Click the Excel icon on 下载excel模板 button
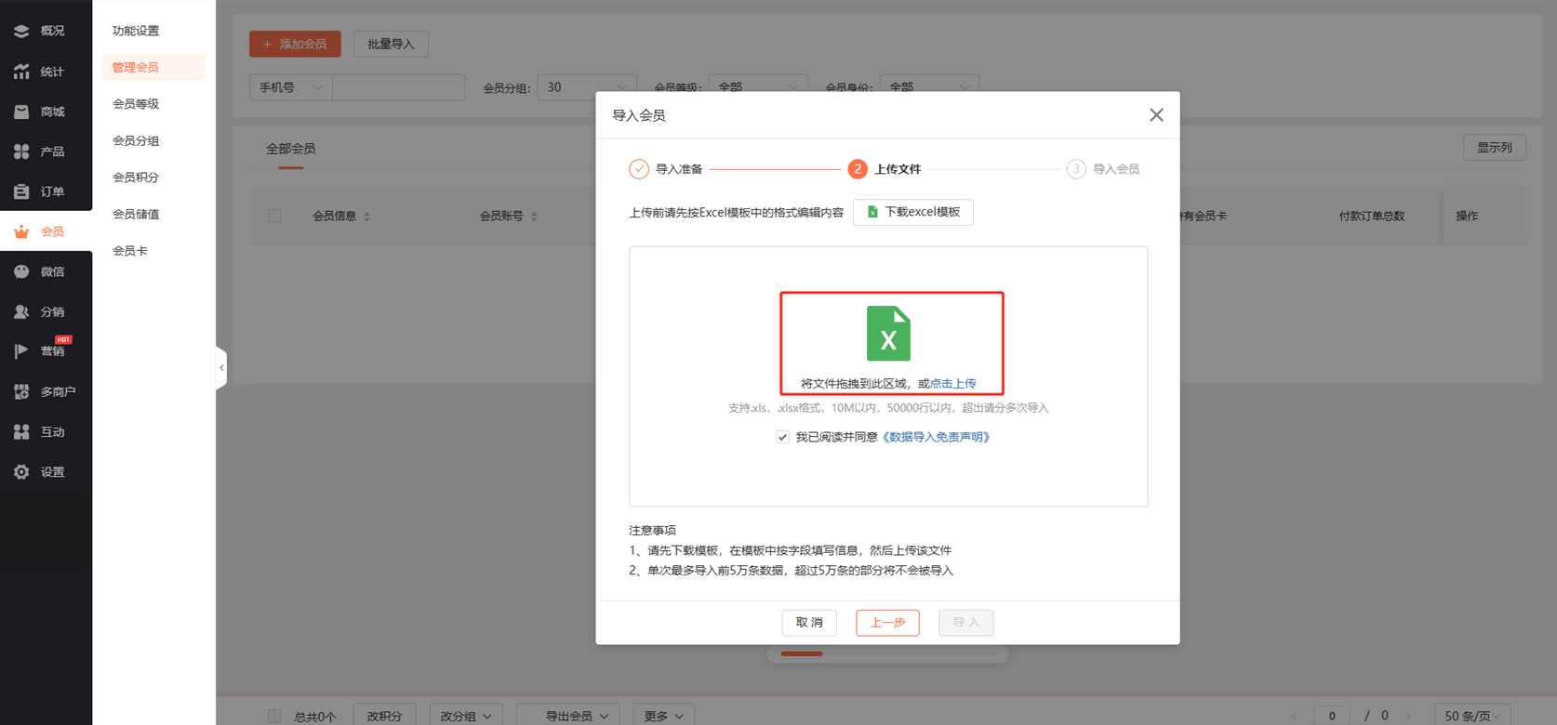The width and height of the screenshot is (1557, 725). 872,212
